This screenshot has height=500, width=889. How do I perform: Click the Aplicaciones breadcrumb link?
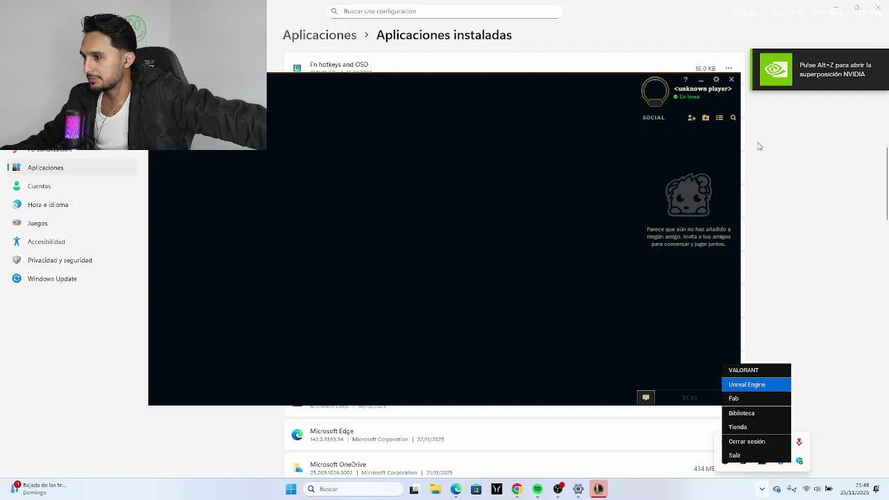point(319,35)
